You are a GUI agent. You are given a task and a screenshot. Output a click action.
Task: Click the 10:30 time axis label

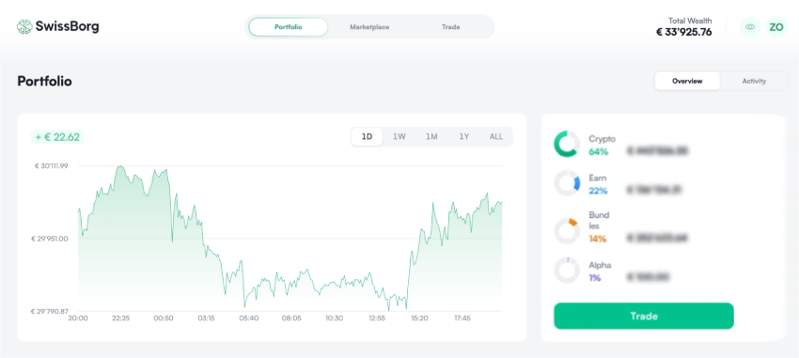click(335, 319)
